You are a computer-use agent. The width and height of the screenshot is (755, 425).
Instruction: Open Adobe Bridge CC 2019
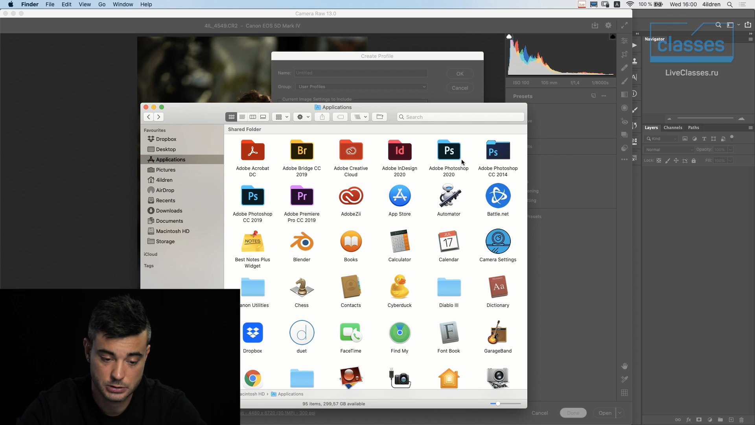click(x=302, y=151)
